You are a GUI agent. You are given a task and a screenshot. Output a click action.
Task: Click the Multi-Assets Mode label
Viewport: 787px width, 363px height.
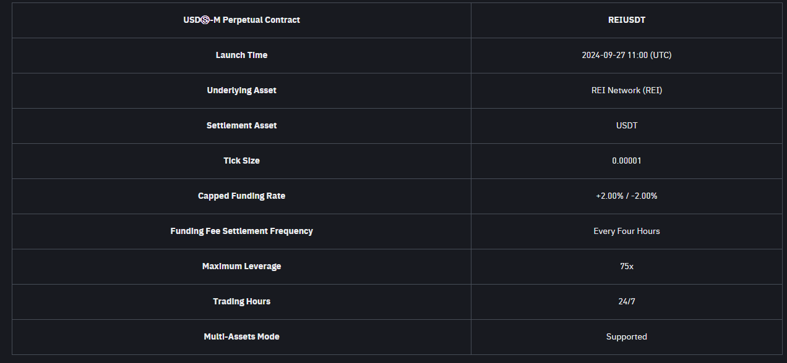point(241,336)
